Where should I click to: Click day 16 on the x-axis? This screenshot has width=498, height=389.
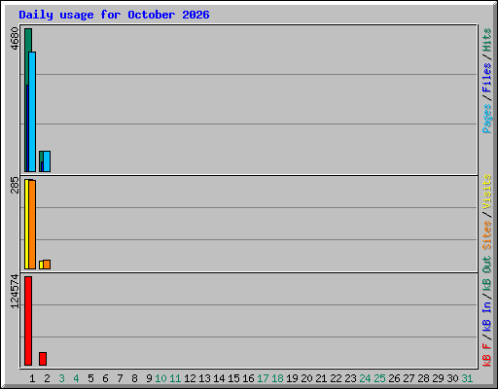click(248, 378)
